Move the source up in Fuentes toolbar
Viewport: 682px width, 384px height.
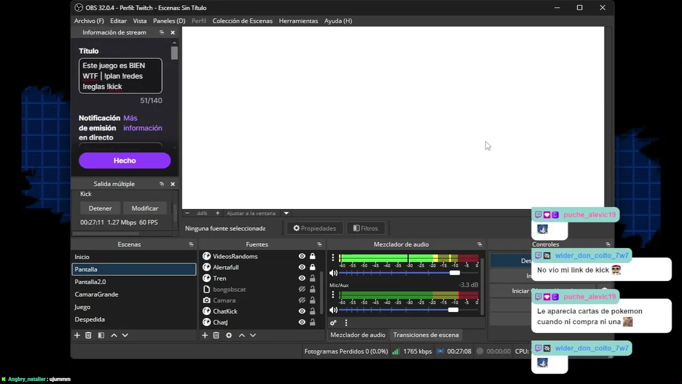242,335
